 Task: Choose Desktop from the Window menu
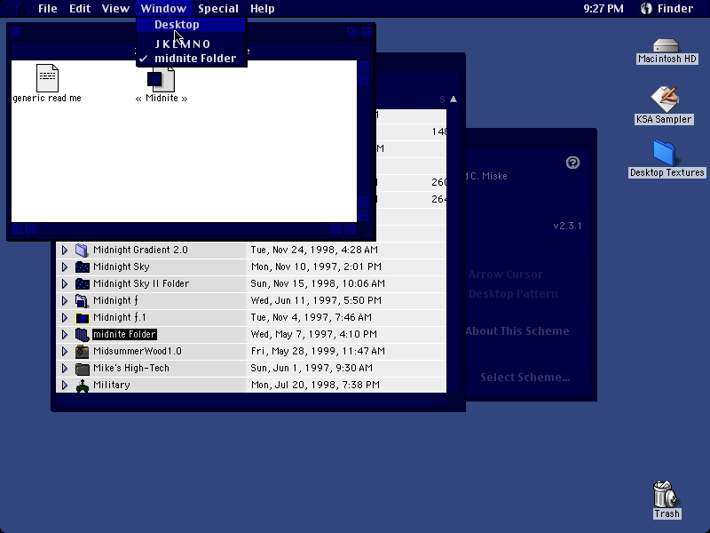(x=192, y=25)
